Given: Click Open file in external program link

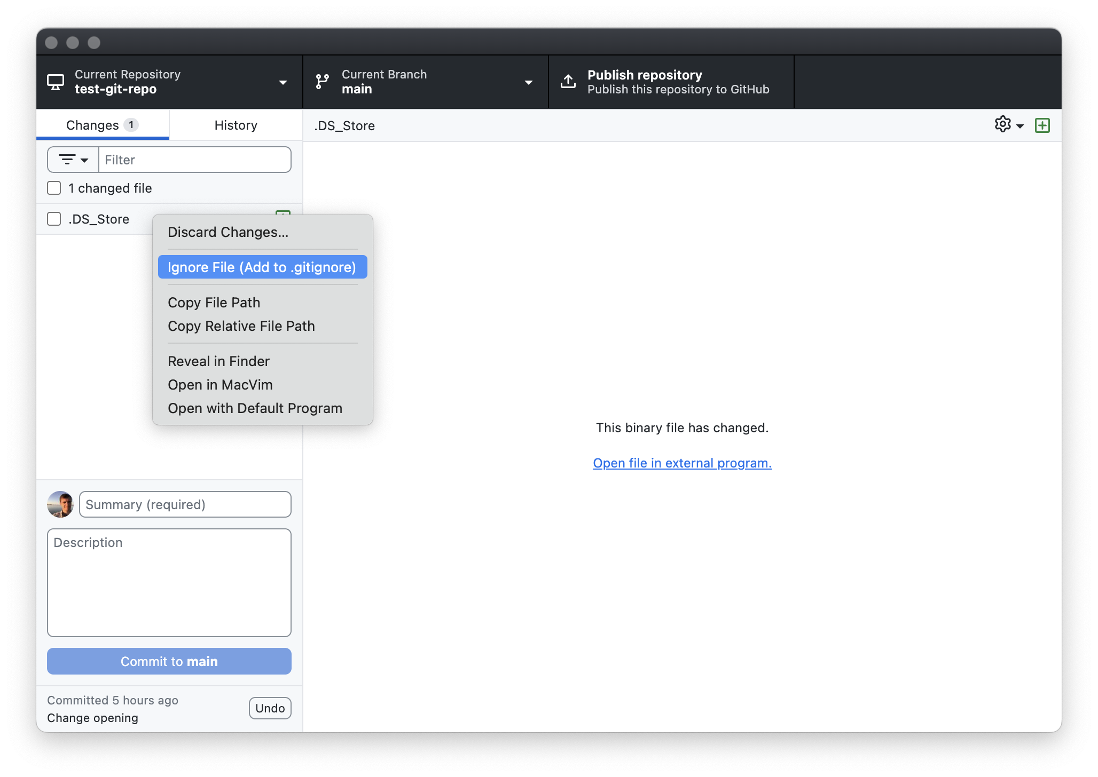Looking at the screenshot, I should click(682, 463).
